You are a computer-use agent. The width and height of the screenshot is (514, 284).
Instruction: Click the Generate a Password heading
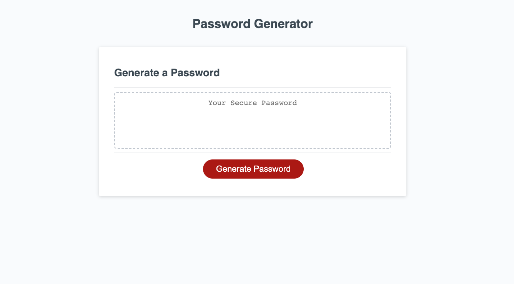(x=166, y=72)
